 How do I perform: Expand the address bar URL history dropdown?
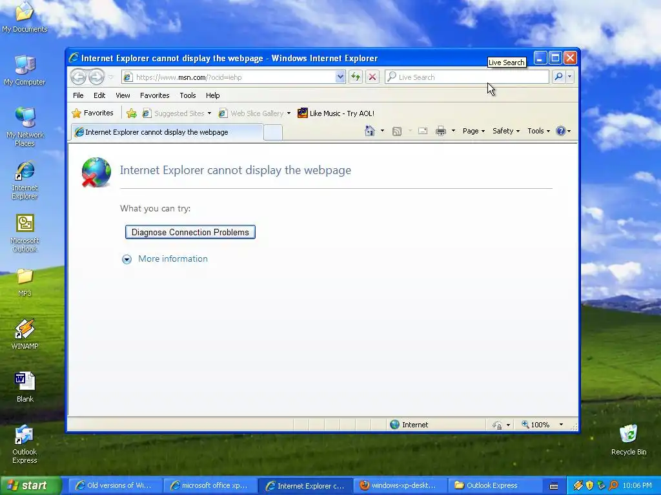point(340,77)
